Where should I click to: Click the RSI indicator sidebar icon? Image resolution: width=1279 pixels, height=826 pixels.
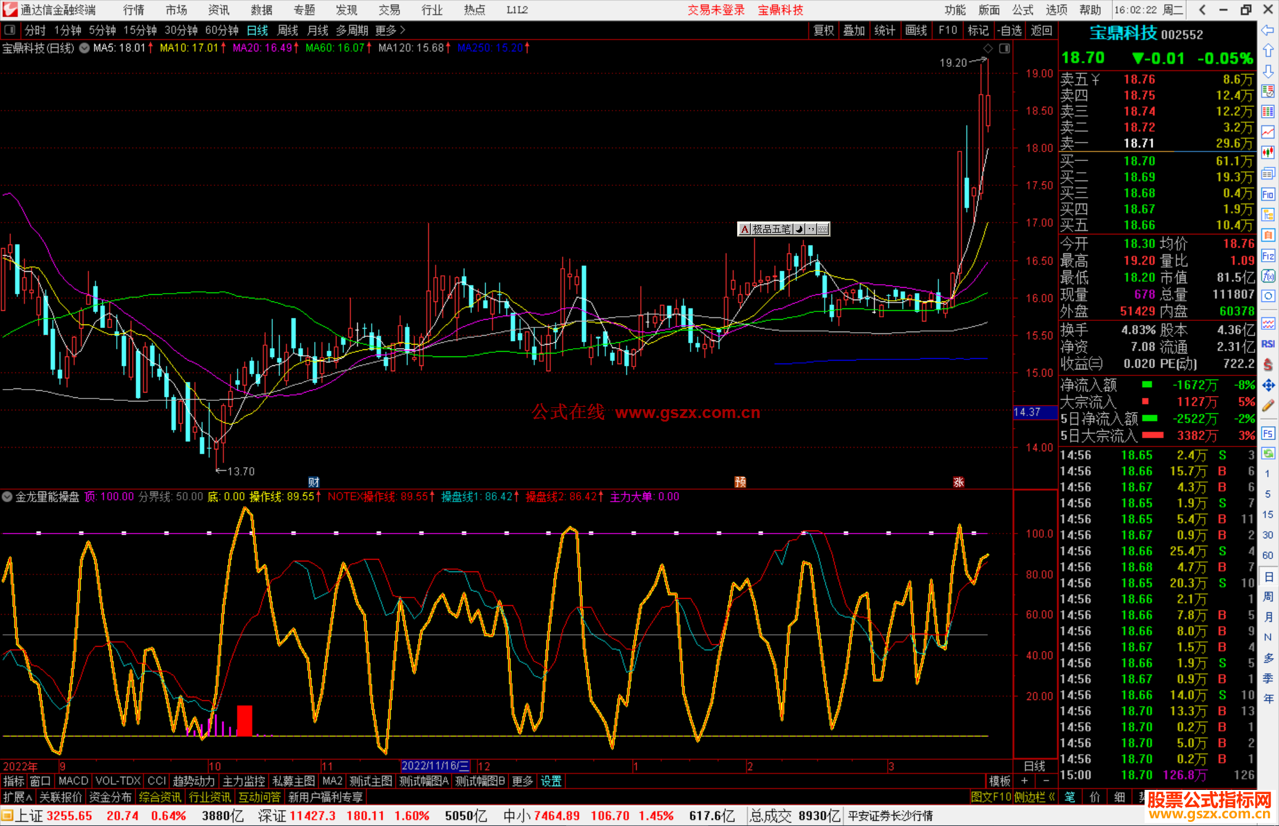[1268, 344]
